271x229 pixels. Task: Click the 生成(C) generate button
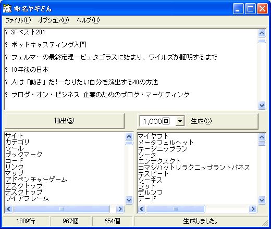(x=201, y=121)
